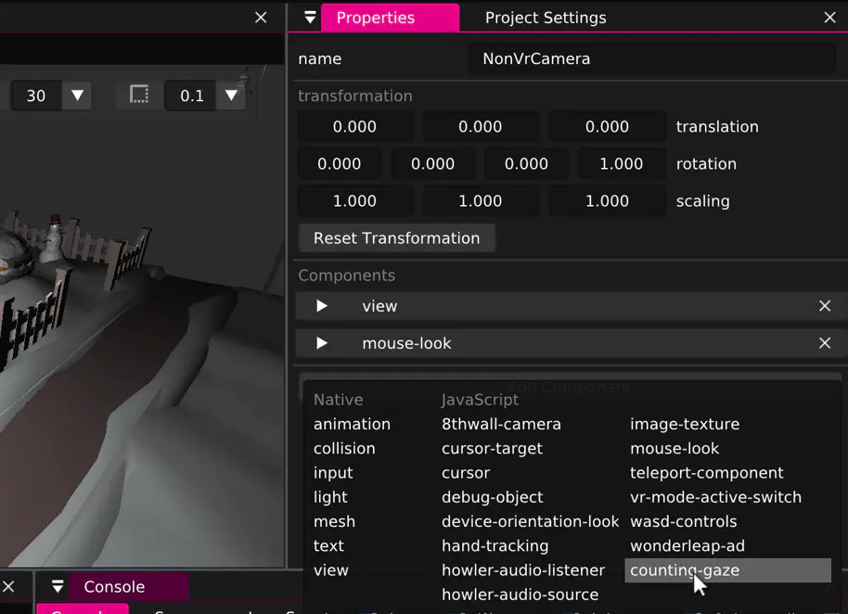Switch to the Project Settings tab

pos(546,18)
